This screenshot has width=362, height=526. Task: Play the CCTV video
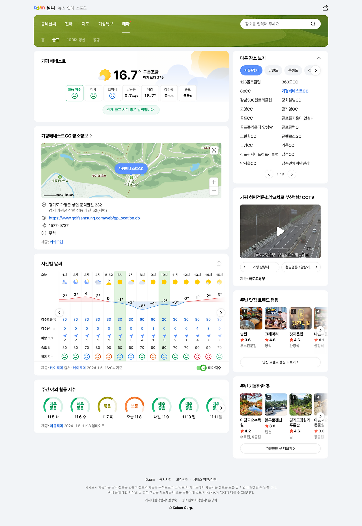(280, 231)
